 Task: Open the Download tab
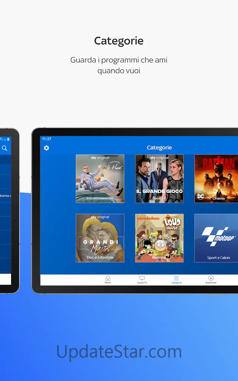(x=211, y=280)
